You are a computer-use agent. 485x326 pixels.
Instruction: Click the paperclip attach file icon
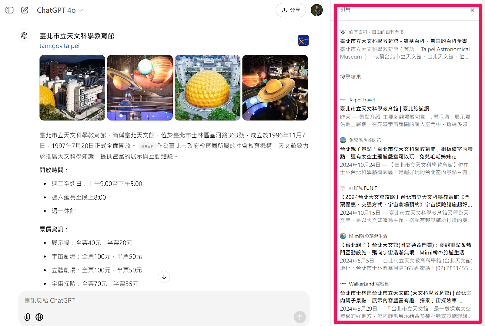coord(27,317)
